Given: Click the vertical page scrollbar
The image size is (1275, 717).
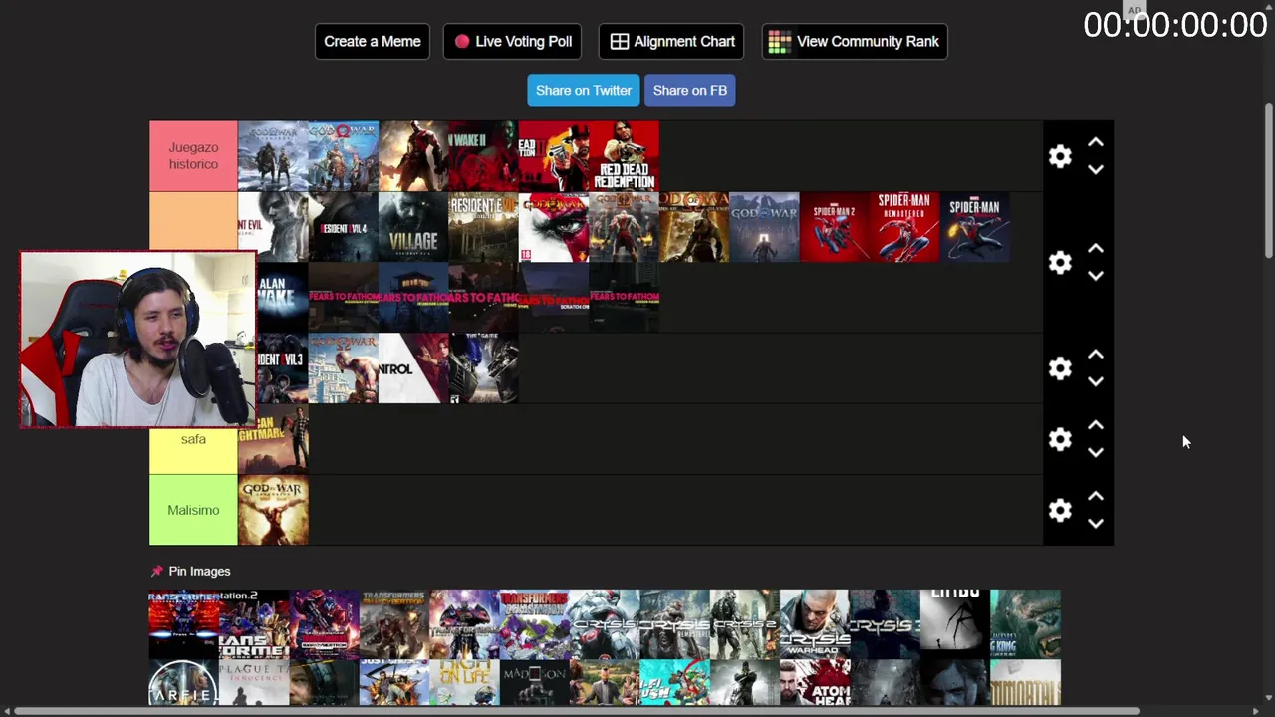Looking at the screenshot, I should [x=1269, y=179].
